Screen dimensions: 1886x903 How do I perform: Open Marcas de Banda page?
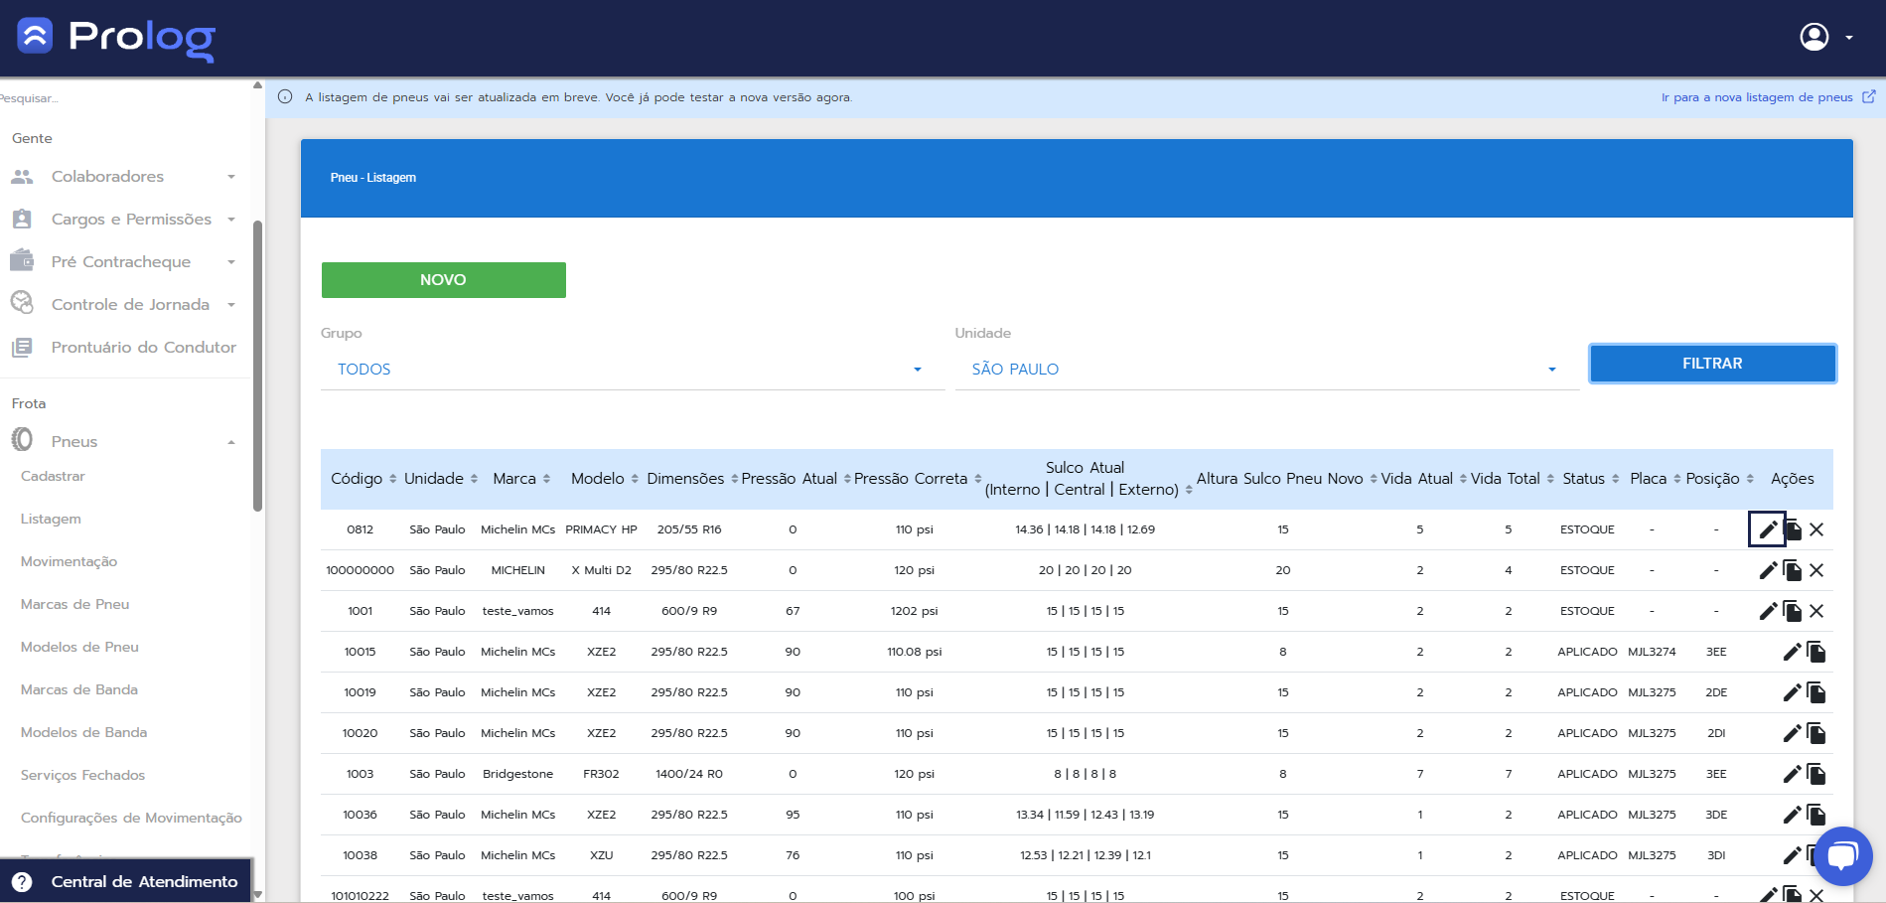79,690
